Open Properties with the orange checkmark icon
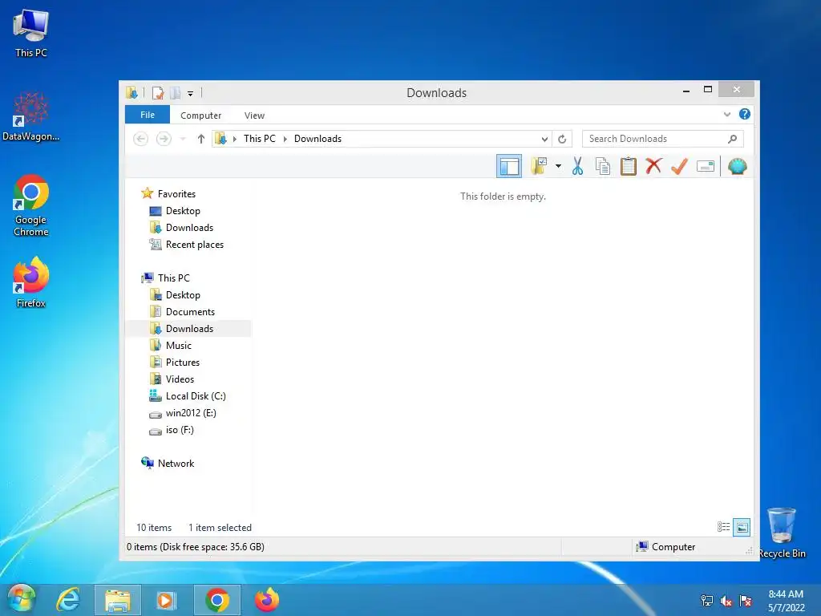 coord(679,167)
